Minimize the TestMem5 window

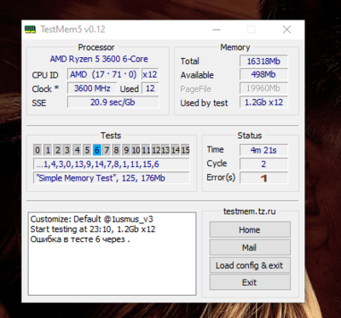(x=217, y=29)
